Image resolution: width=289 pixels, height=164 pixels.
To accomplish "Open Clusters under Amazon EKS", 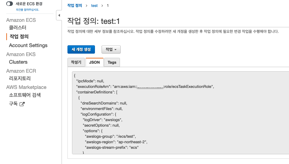I will tap(18, 62).
